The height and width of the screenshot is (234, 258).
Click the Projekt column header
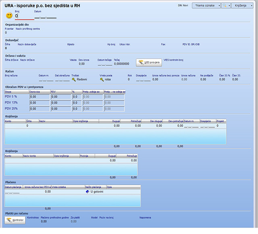pos(221,121)
